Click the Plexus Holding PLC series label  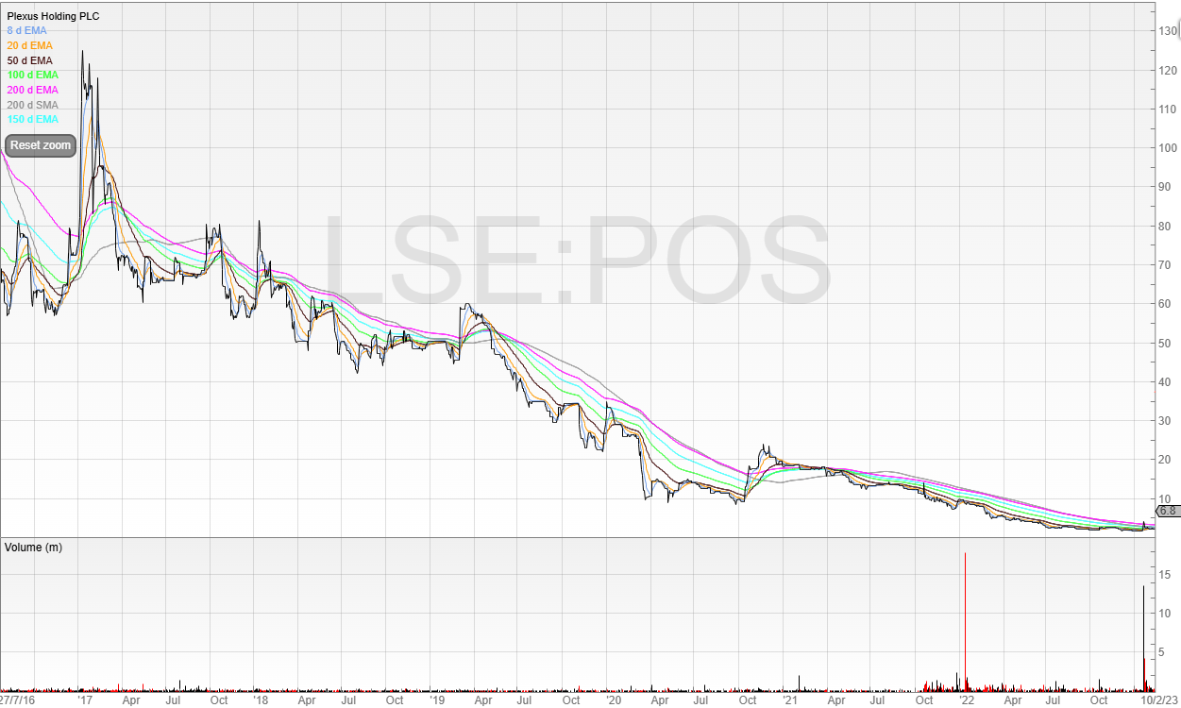tap(52, 16)
